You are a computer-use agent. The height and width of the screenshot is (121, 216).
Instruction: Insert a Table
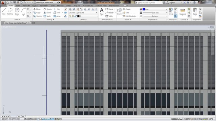[109, 16]
